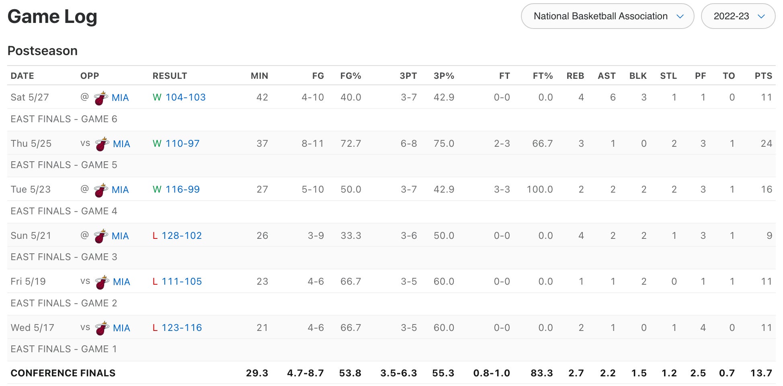Click the MIN column header
This screenshot has height=386, width=783.
(259, 76)
